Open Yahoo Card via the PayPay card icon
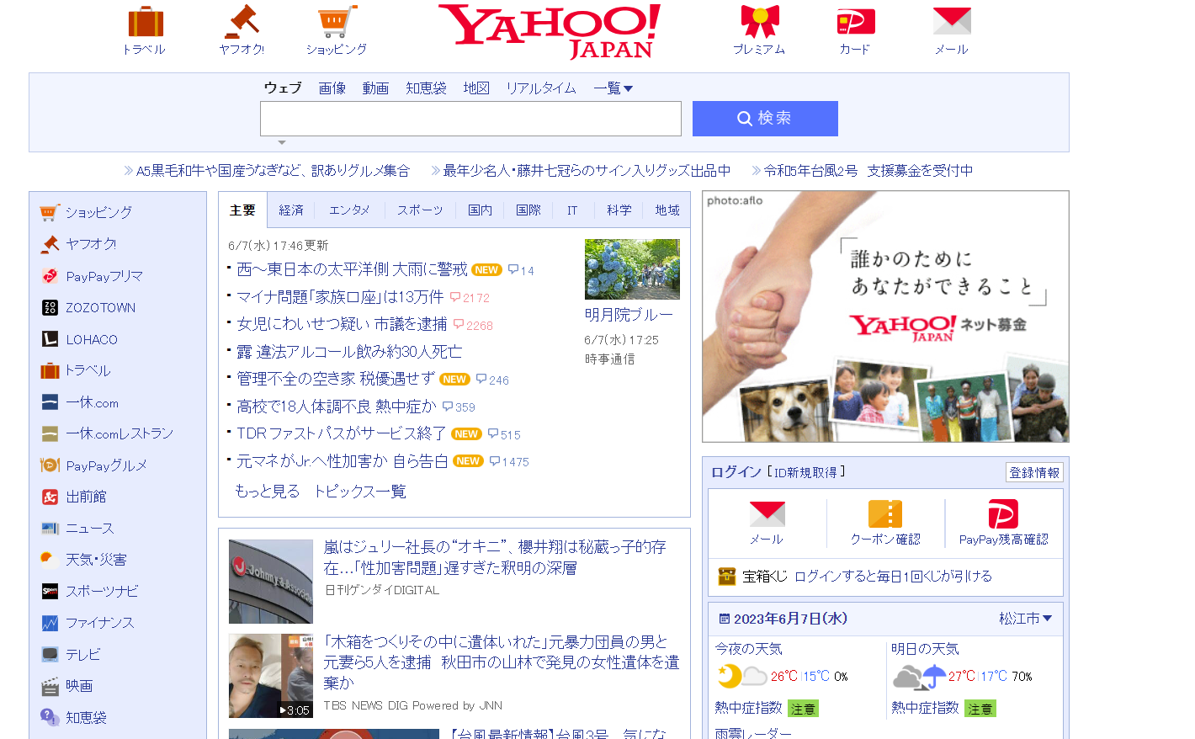This screenshot has height=739, width=1195. click(855, 20)
